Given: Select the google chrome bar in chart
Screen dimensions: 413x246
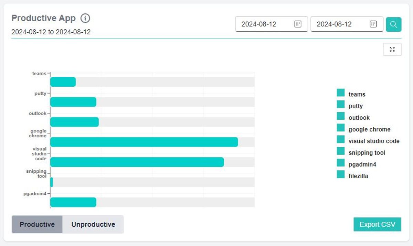Looking at the screenshot, I should tap(144, 142).
